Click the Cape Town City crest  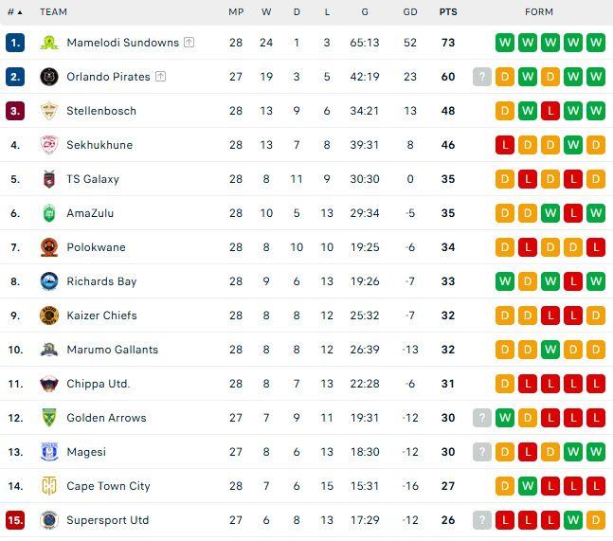coord(49,486)
